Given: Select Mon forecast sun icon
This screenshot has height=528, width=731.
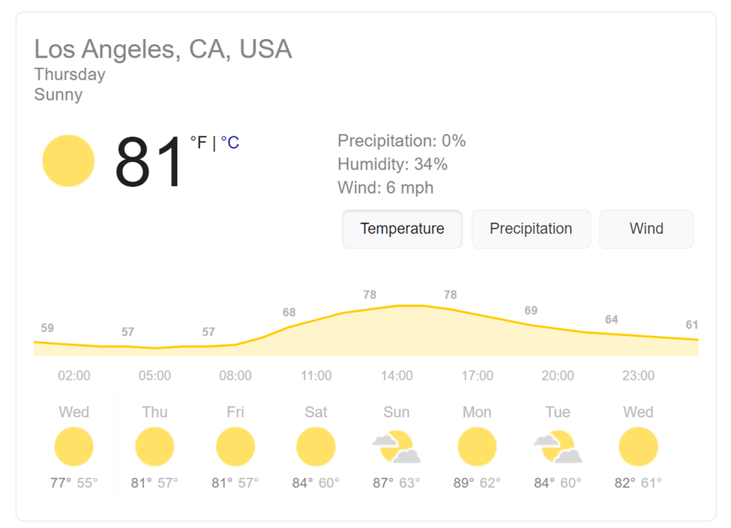Looking at the screenshot, I should [477, 446].
